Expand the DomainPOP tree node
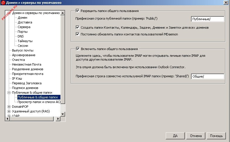230x142 pixels. click(x=9, y=107)
